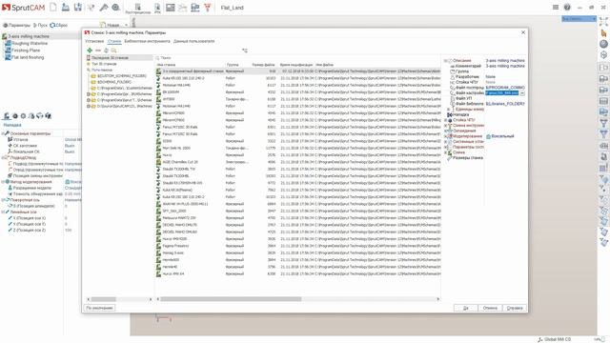Image resolution: width=610 pixels, height=343 pixels.
Task: Click the isometric cube view icon in right sidebar
Action: (x=603, y=55)
